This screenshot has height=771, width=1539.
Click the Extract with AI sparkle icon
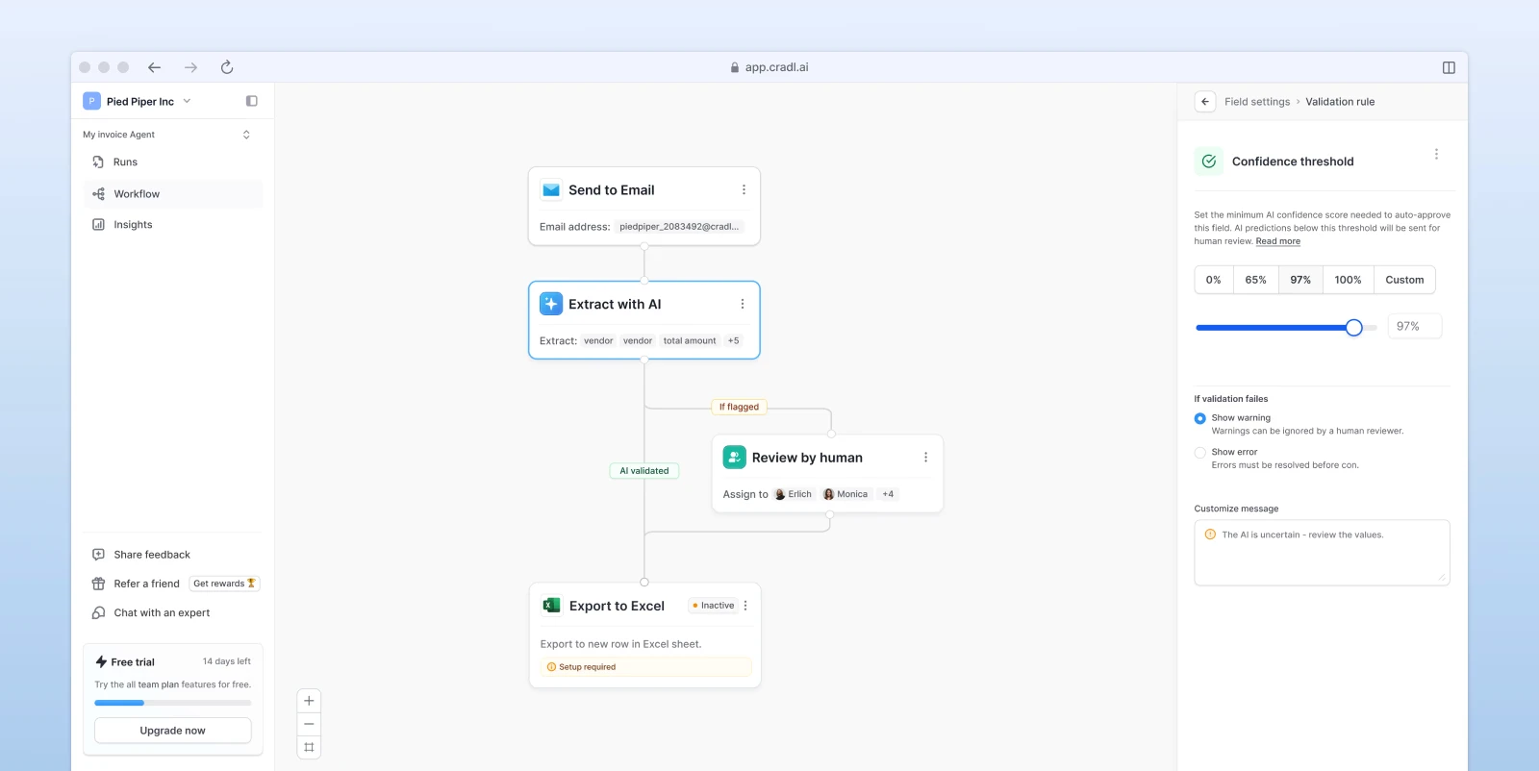[x=551, y=304]
